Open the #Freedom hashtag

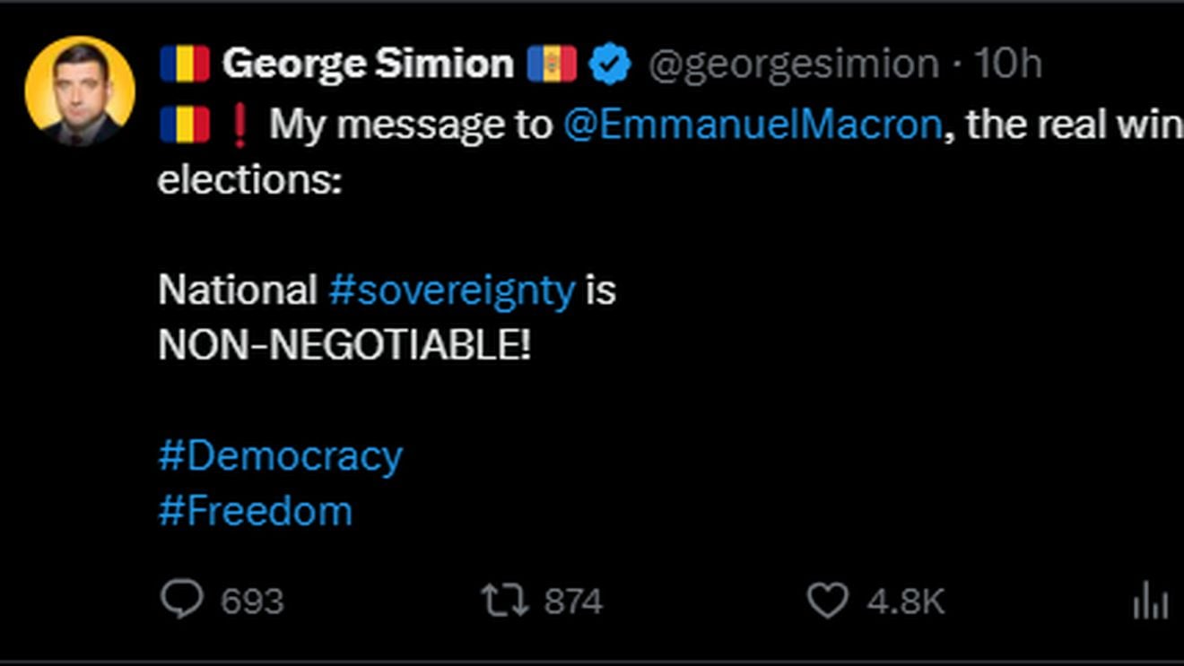pyautogui.click(x=254, y=511)
